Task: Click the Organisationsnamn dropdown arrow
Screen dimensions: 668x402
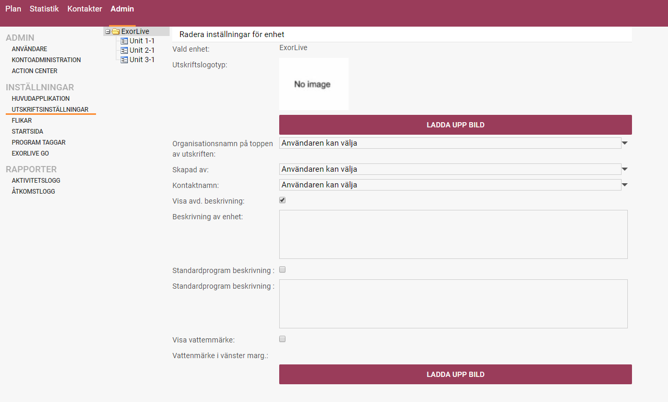Action: coord(625,143)
